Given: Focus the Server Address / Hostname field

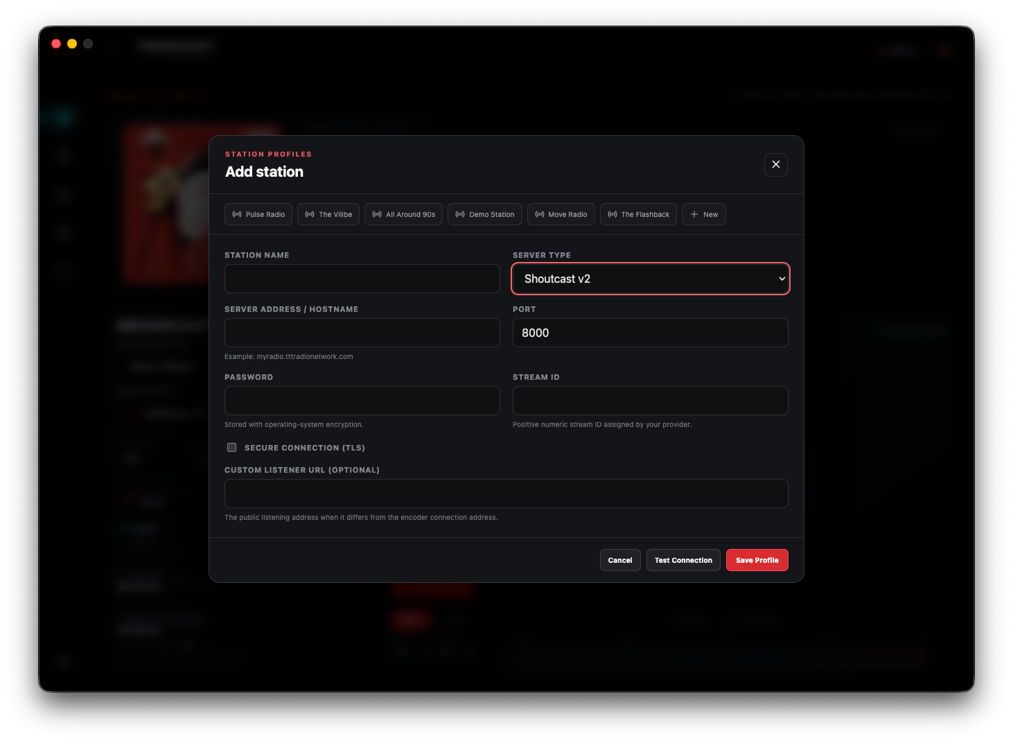Looking at the screenshot, I should (362, 333).
